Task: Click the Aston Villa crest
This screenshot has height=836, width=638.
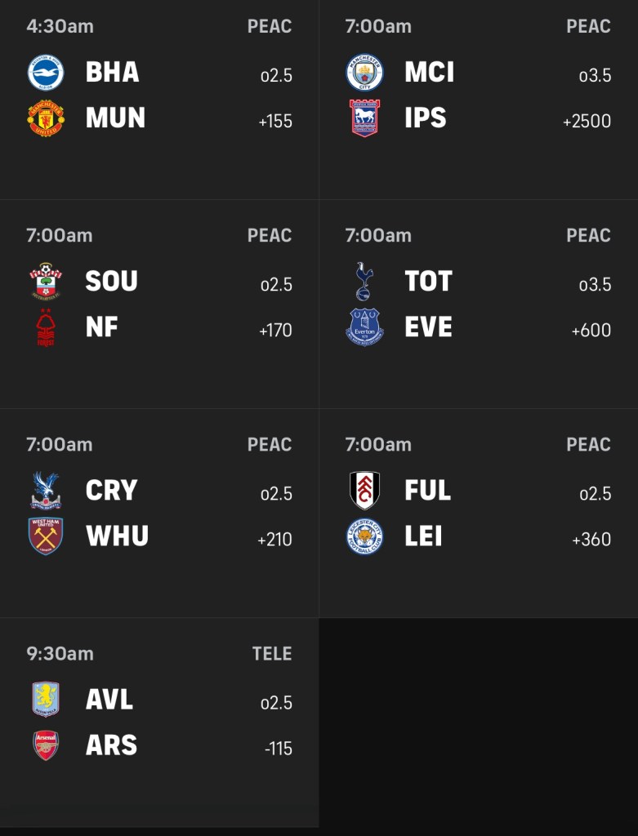Action: coord(46,700)
